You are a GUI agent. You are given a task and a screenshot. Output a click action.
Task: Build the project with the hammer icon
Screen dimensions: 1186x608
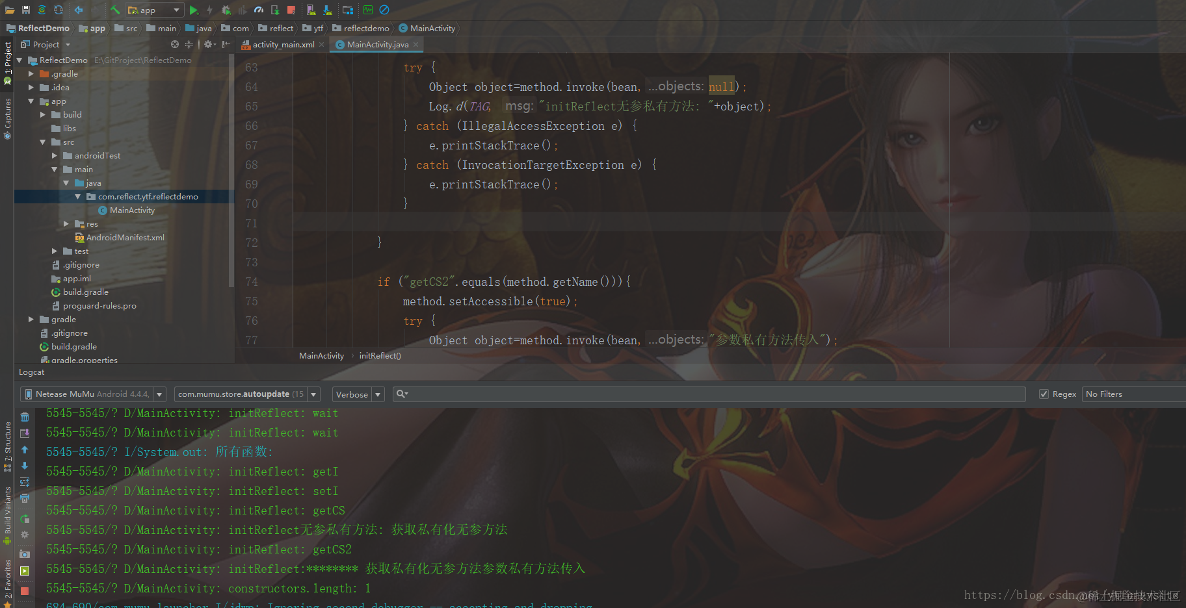pyautogui.click(x=115, y=10)
